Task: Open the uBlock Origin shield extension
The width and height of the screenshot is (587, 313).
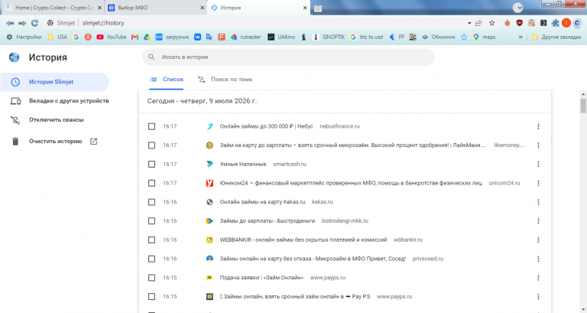Action: point(519,23)
